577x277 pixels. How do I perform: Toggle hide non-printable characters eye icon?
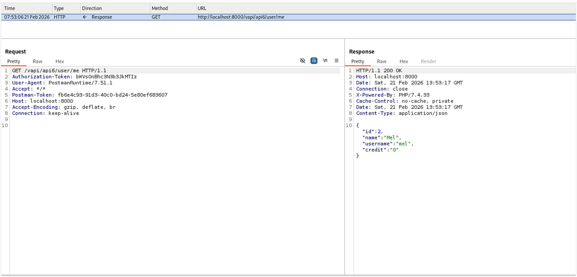(x=303, y=61)
